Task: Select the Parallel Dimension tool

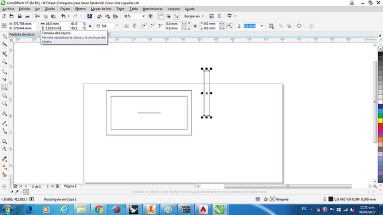Action: pos(4,124)
